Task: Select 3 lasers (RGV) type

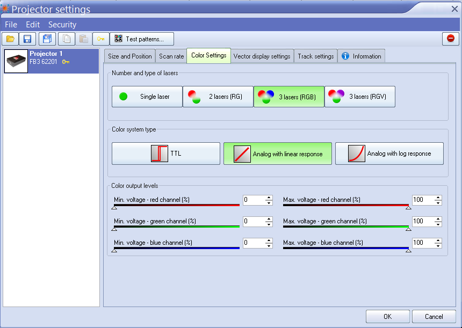Action: click(360, 97)
